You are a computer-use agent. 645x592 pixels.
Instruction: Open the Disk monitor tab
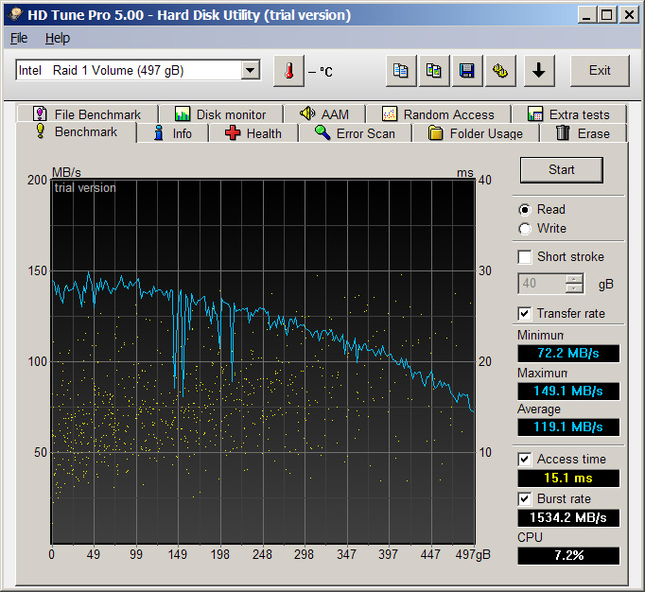(x=220, y=114)
